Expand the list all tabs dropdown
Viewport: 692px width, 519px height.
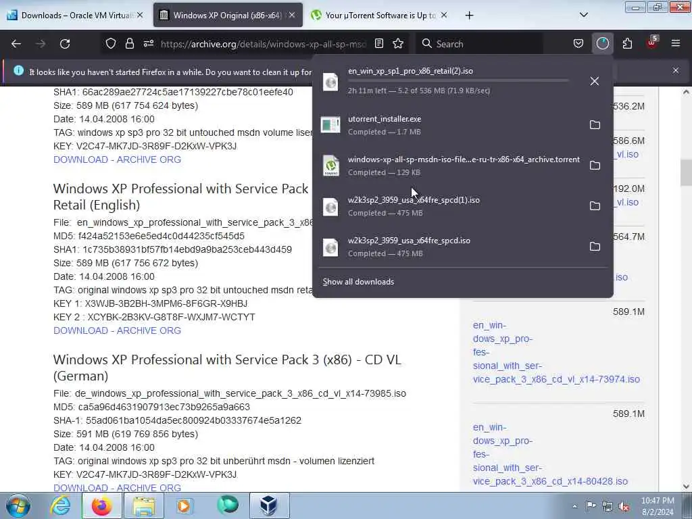click(x=583, y=15)
